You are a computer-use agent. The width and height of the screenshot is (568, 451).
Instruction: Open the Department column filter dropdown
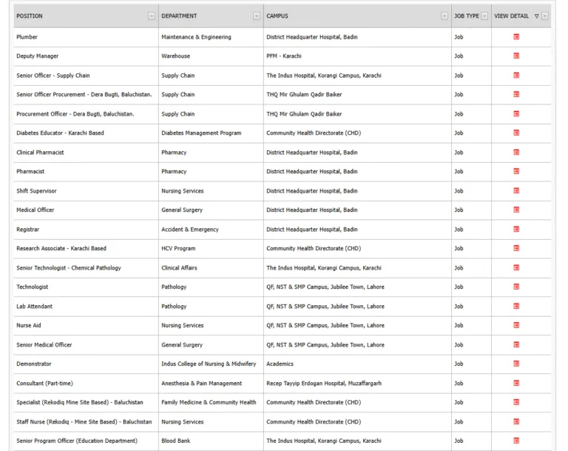(257, 16)
